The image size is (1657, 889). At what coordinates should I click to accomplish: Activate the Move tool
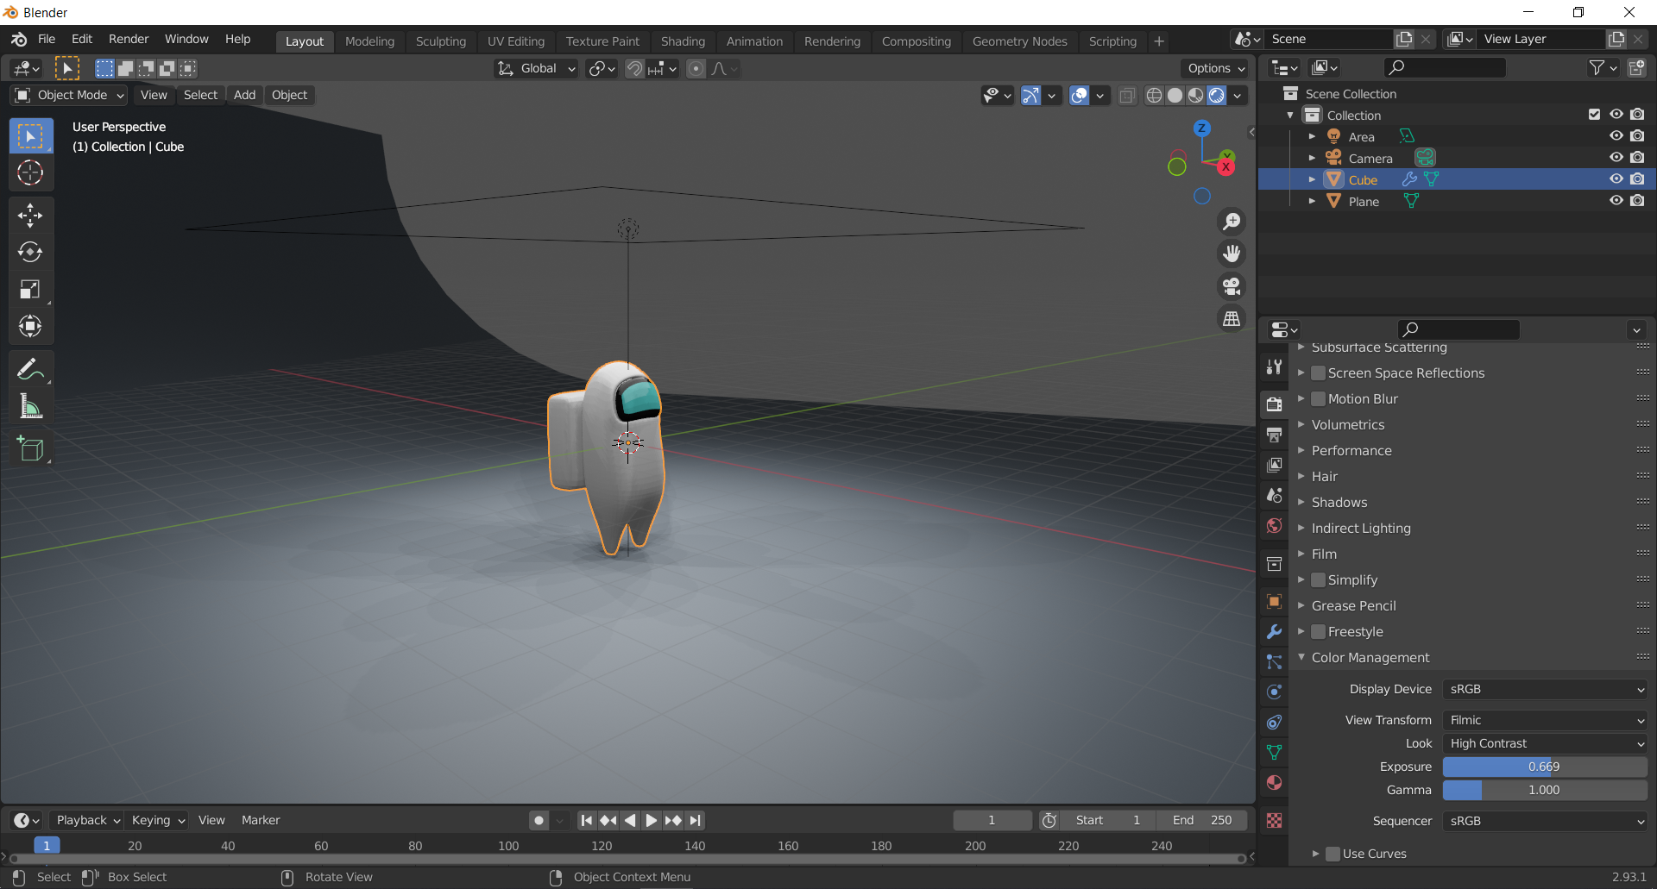point(30,215)
